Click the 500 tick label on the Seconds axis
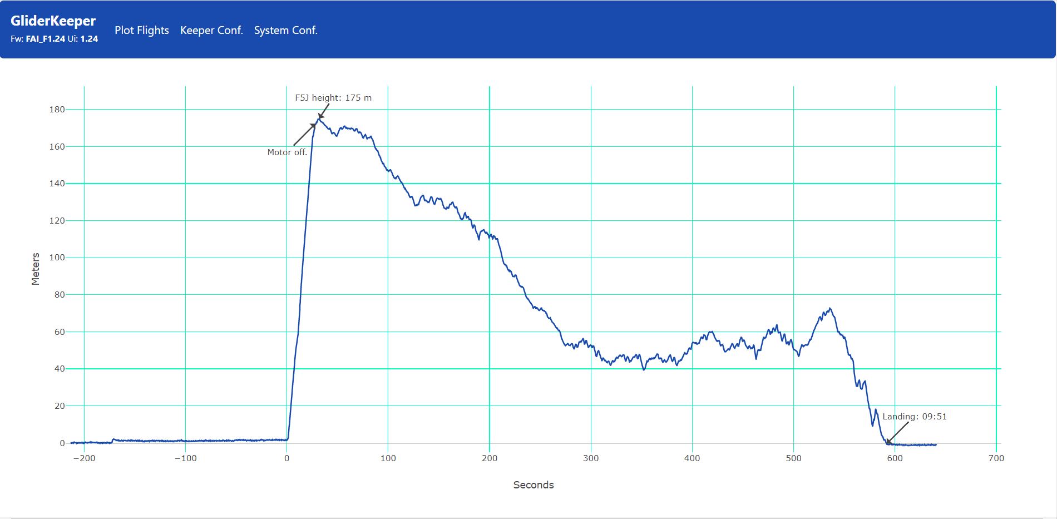Screen dimensions: 1057x519 (x=793, y=458)
